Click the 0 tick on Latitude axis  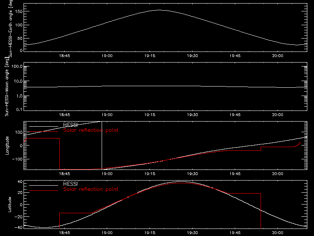click(21, 205)
